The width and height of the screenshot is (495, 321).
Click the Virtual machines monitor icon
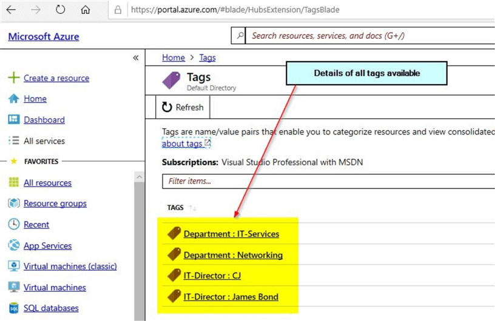coord(13,287)
